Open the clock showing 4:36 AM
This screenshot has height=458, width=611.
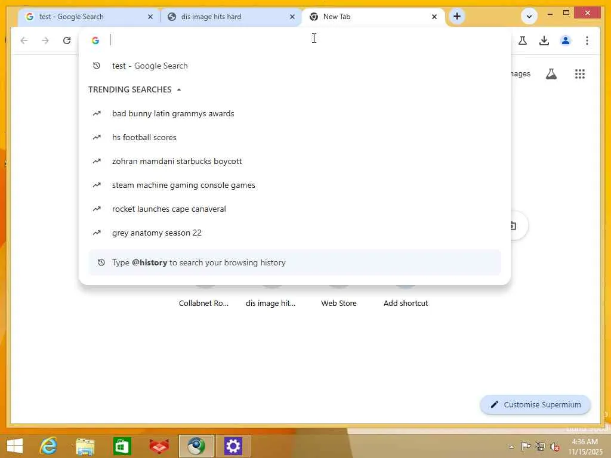click(x=585, y=447)
